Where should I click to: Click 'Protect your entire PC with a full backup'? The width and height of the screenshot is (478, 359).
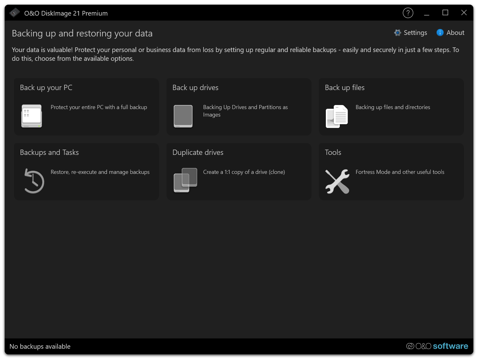(99, 107)
